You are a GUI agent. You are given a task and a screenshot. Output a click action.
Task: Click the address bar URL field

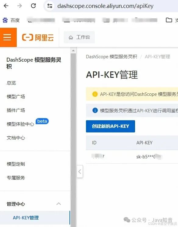(x=105, y=6)
